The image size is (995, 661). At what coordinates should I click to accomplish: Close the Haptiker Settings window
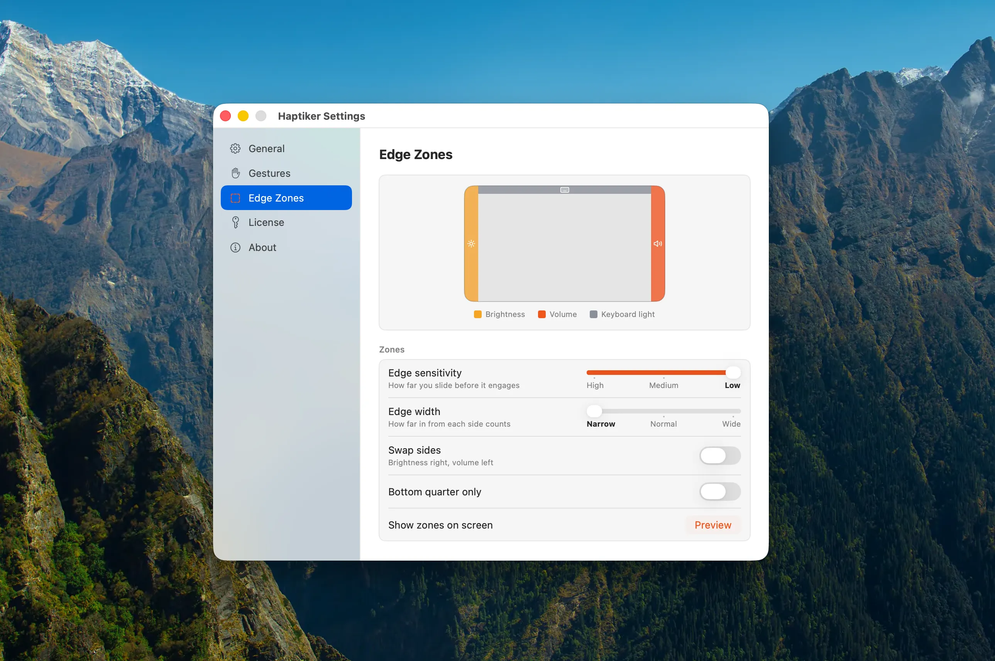tap(225, 116)
